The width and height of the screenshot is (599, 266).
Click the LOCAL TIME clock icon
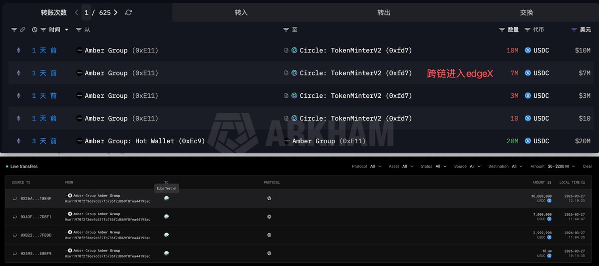click(583, 183)
